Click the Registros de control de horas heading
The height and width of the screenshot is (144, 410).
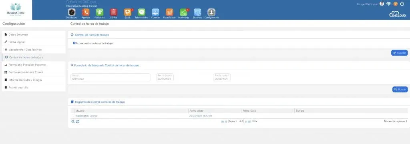pos(100,102)
